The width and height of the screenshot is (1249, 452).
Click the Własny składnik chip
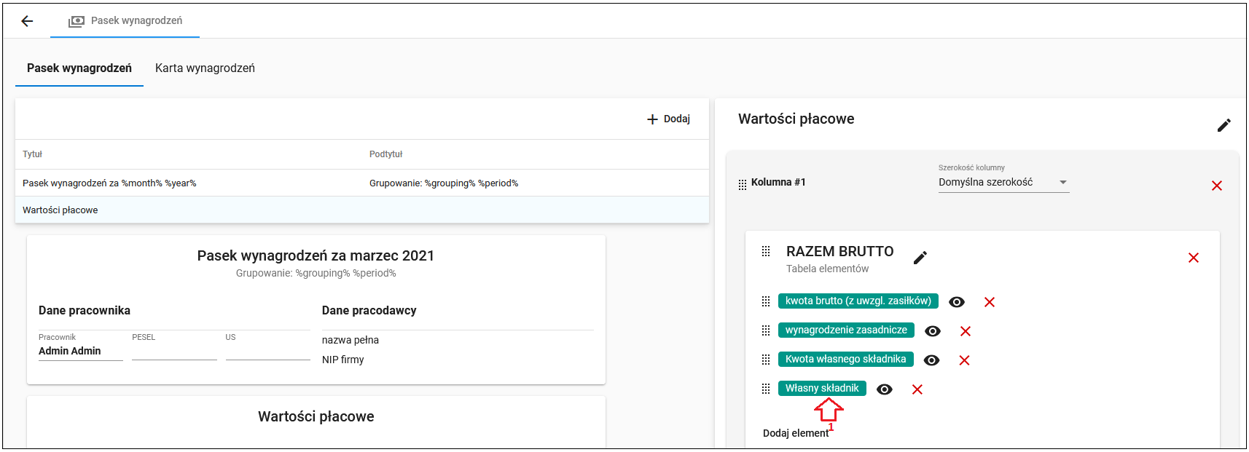822,388
